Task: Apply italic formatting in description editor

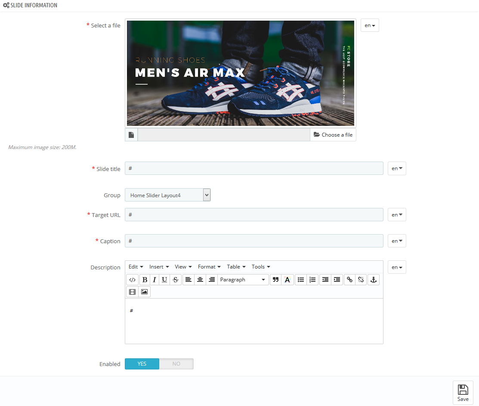Action: [x=155, y=280]
